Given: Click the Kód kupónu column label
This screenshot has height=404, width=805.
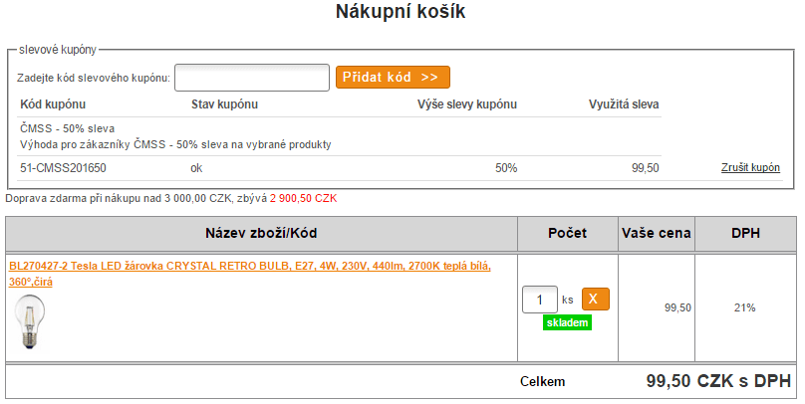Looking at the screenshot, I should pyautogui.click(x=53, y=104).
